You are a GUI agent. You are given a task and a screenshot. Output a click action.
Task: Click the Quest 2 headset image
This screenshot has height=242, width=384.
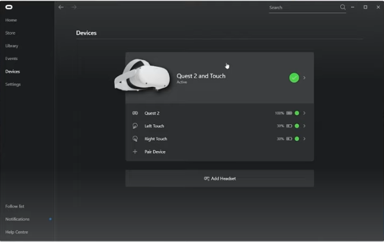pos(142,75)
